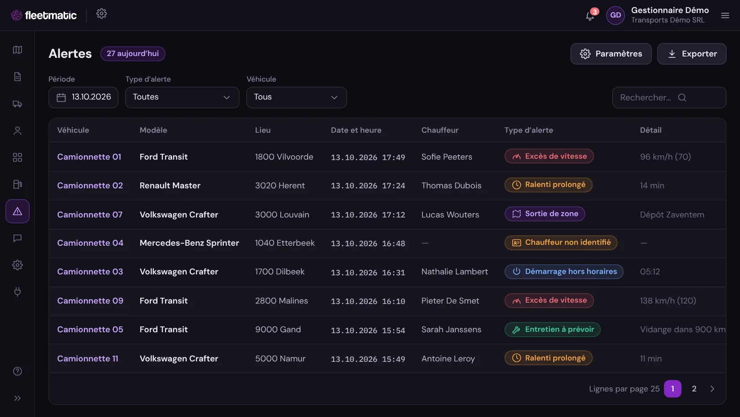
Task: Select the alerts triangle icon in sidebar
Action: click(x=17, y=211)
